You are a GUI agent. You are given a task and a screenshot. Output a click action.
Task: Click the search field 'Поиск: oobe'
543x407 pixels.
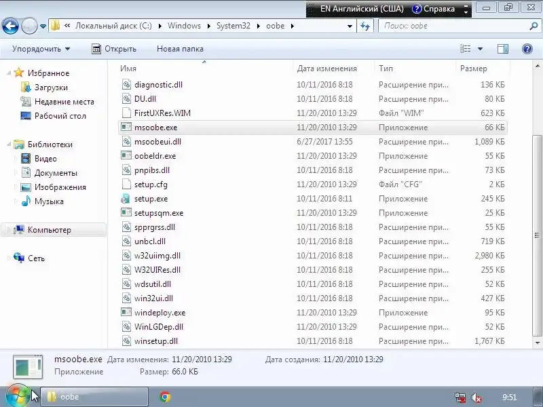pyautogui.click(x=453, y=26)
